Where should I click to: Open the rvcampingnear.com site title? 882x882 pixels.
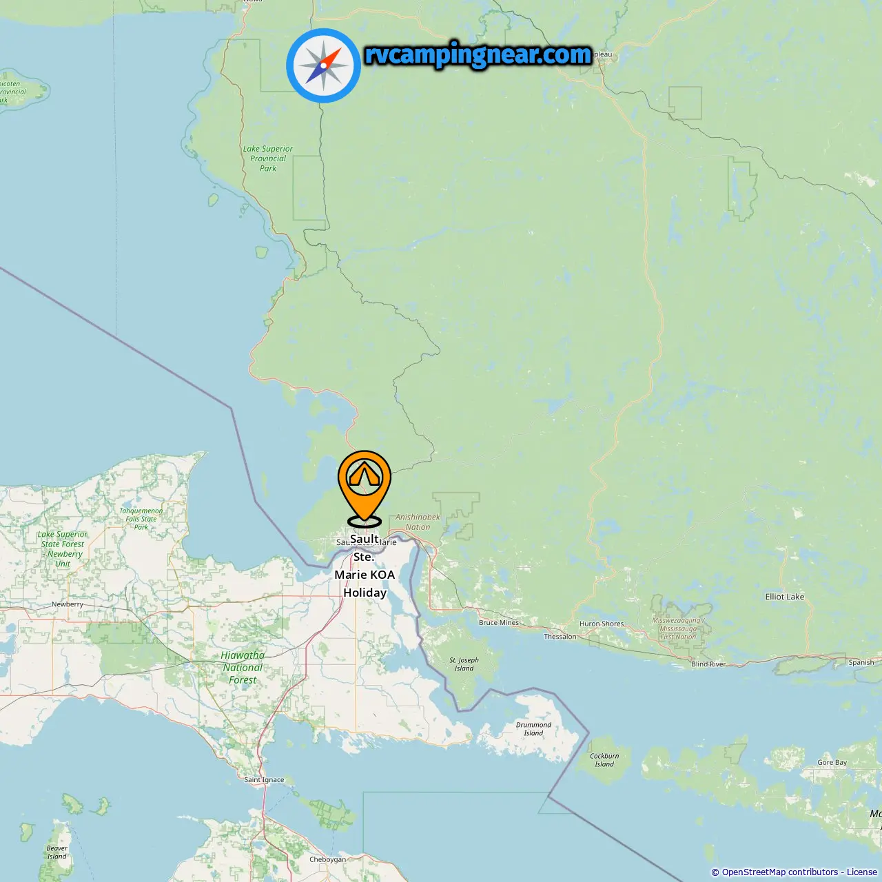tap(478, 54)
